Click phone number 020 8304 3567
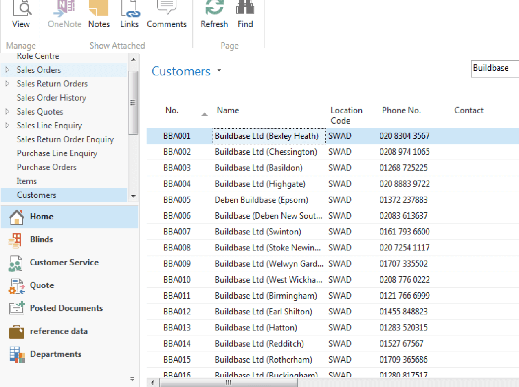Screen dimensions: 519x387 point(405,136)
